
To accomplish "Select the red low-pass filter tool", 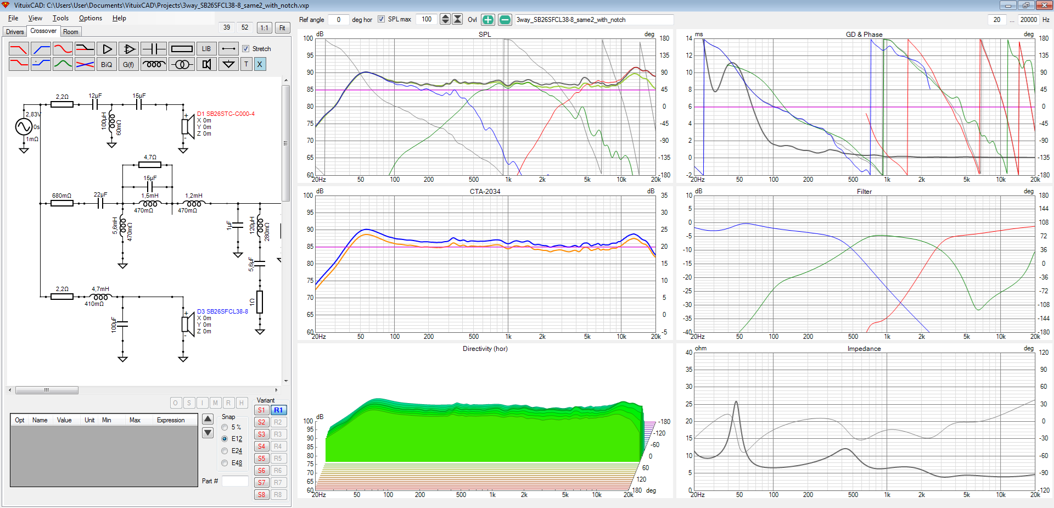I will click(19, 49).
